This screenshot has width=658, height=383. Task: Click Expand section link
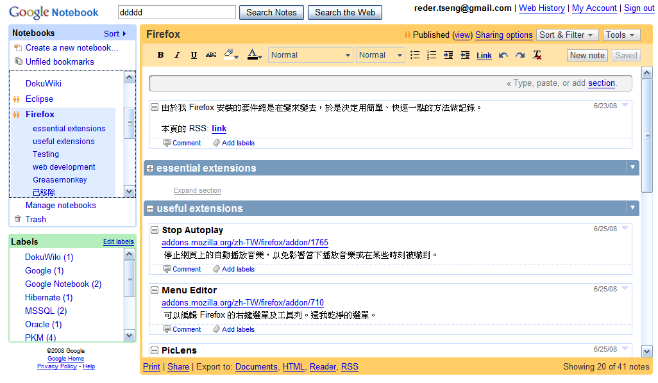198,190
